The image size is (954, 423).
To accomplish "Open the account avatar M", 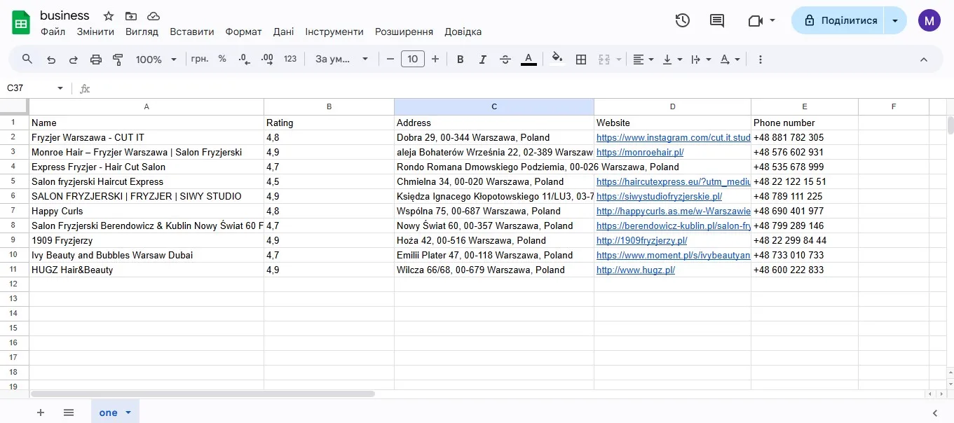I will [x=929, y=20].
